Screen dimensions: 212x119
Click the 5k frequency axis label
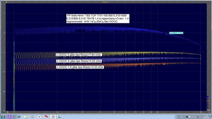(x=114, y=112)
